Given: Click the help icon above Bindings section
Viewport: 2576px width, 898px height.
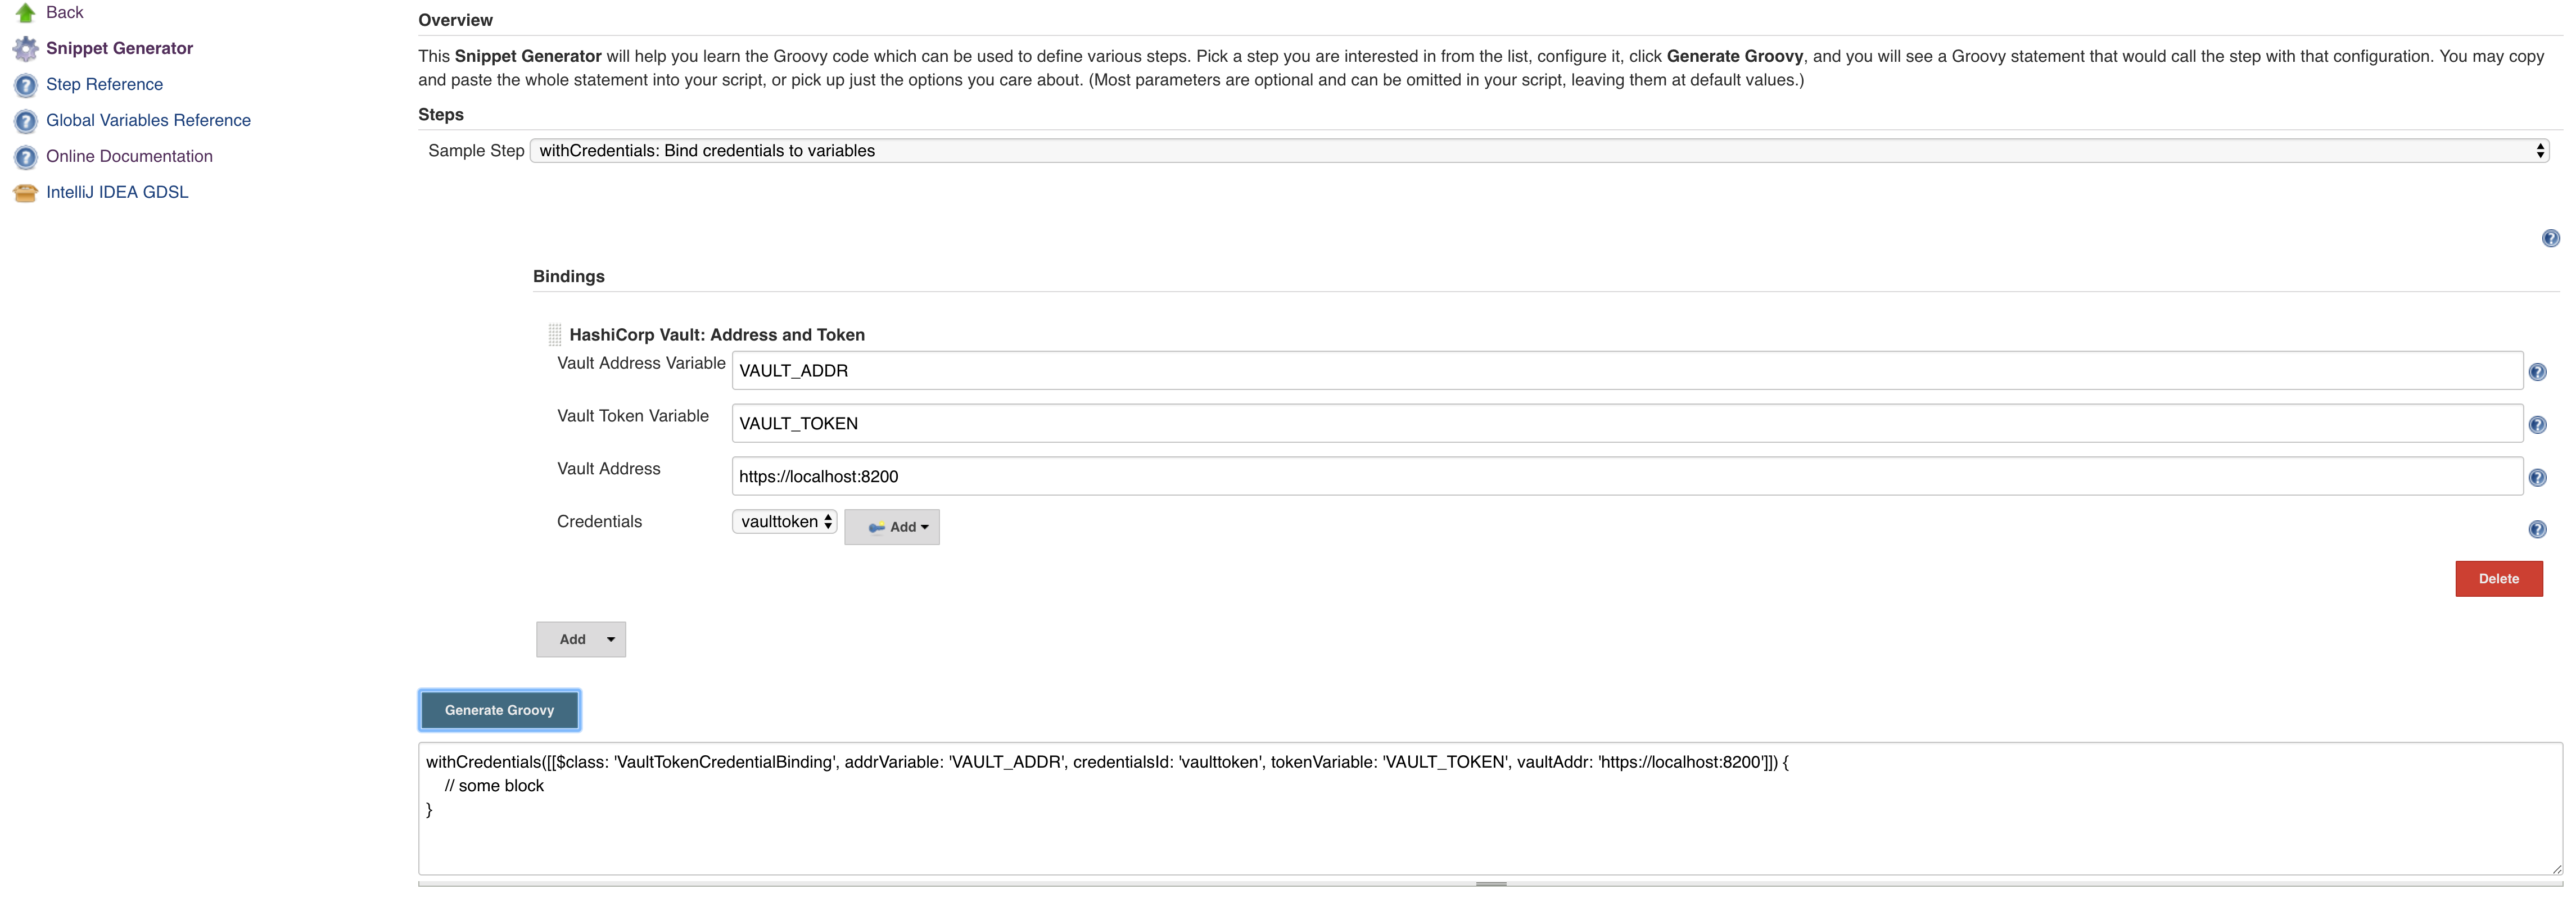Looking at the screenshot, I should [x=2550, y=238].
